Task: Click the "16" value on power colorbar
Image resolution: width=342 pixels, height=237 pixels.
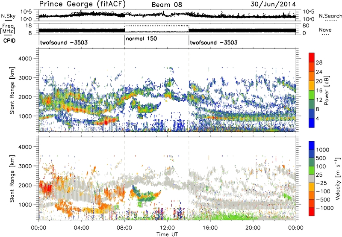Action: pos(319,91)
